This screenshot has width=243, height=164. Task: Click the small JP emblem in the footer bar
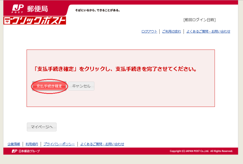point(14,151)
